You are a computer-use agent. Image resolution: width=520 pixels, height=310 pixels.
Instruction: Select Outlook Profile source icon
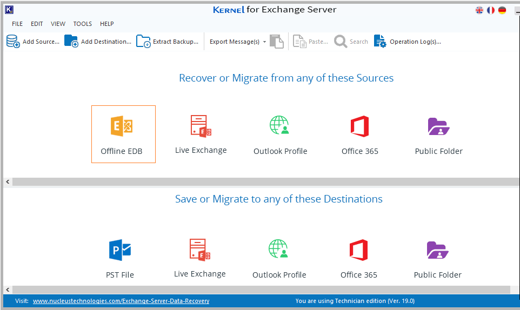click(279, 125)
